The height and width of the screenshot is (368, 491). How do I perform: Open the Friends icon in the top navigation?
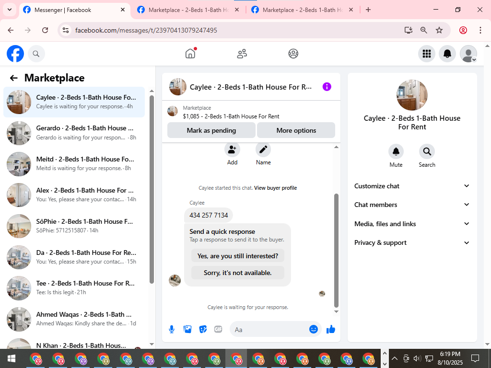pyautogui.click(x=242, y=54)
